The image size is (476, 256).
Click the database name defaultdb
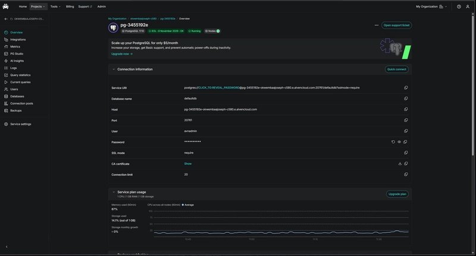pyautogui.click(x=190, y=99)
